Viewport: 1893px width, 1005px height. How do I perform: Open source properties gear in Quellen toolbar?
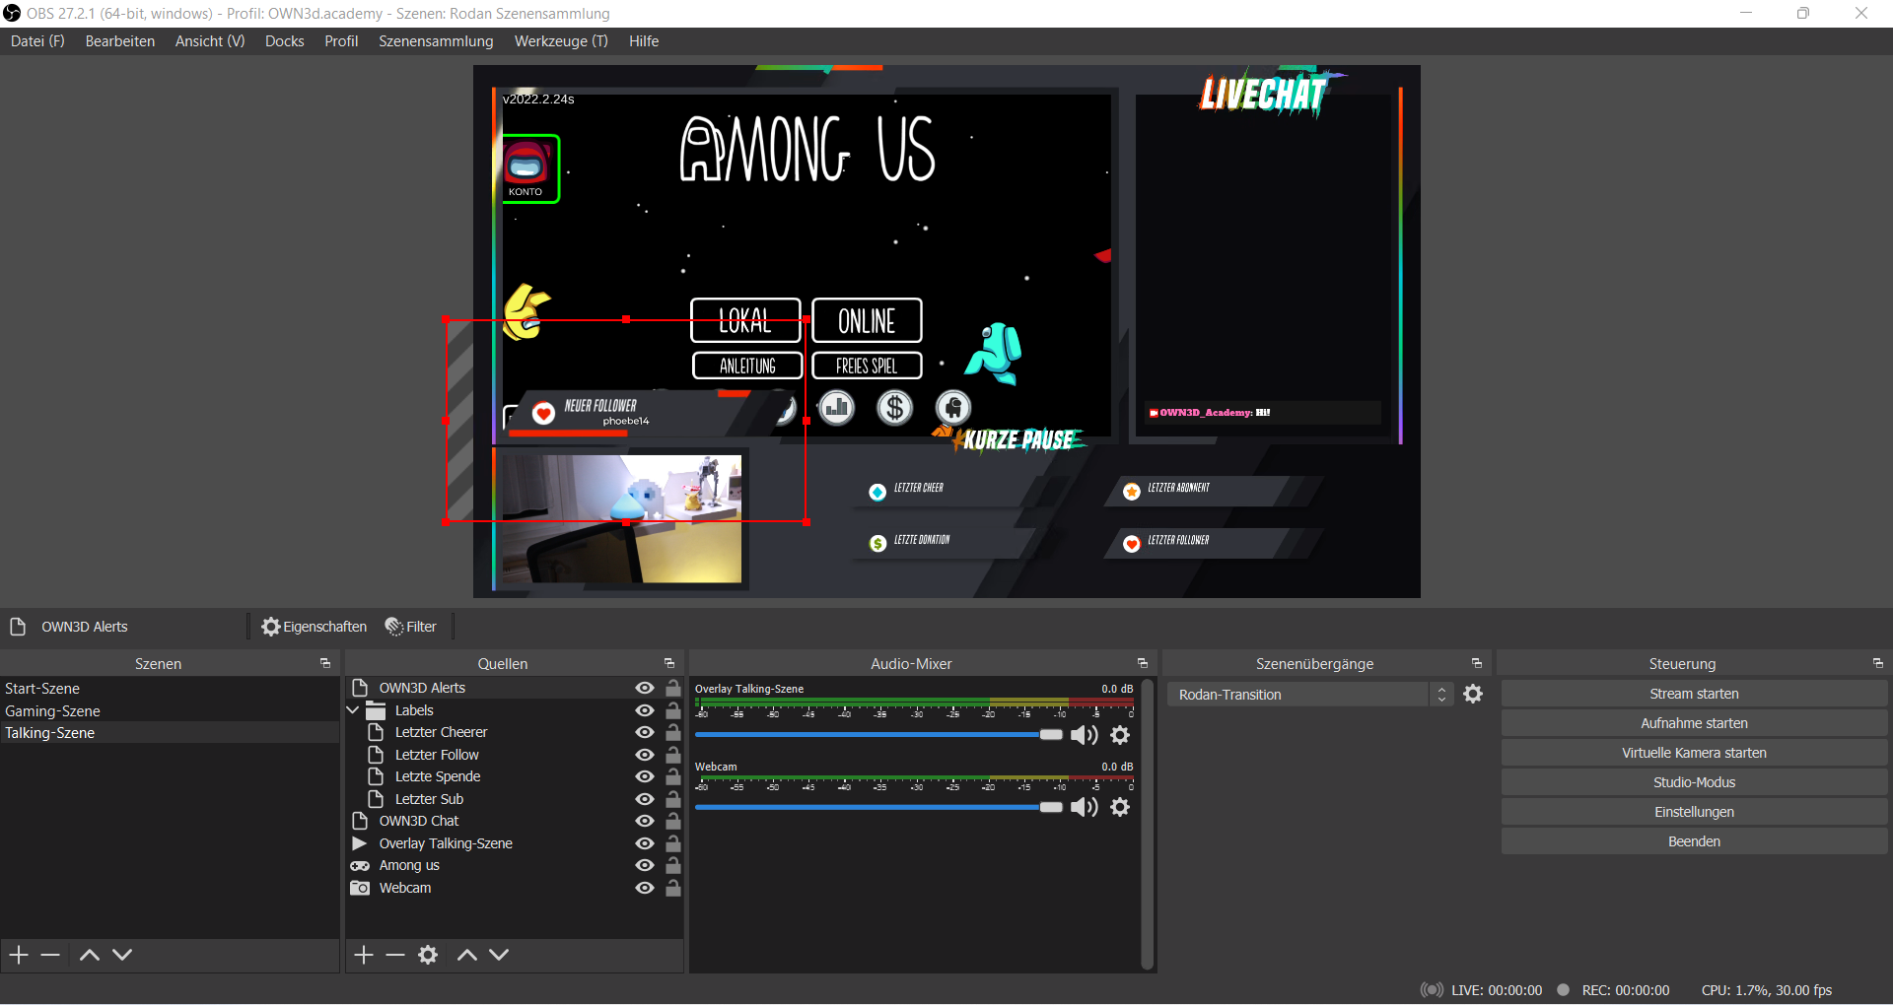(428, 955)
